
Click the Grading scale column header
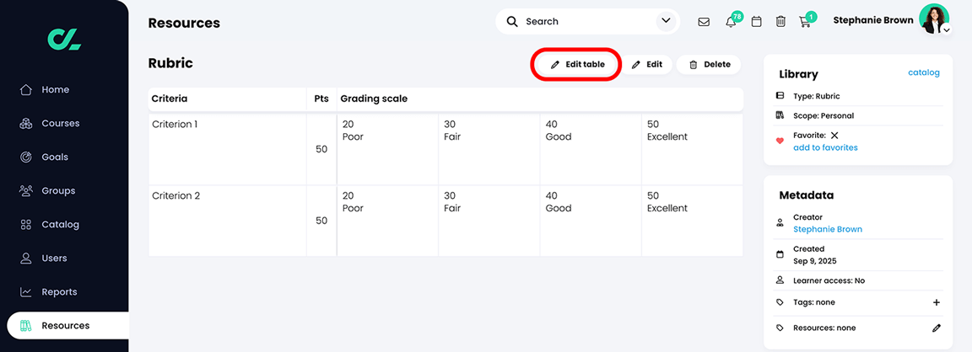pos(540,99)
